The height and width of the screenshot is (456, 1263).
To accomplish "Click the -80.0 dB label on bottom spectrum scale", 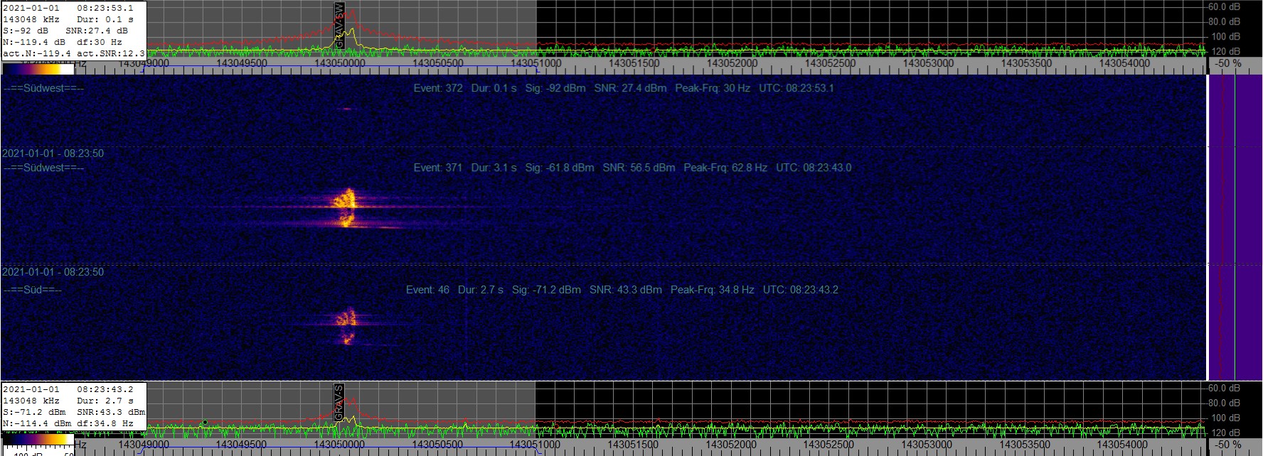I will point(1223,403).
